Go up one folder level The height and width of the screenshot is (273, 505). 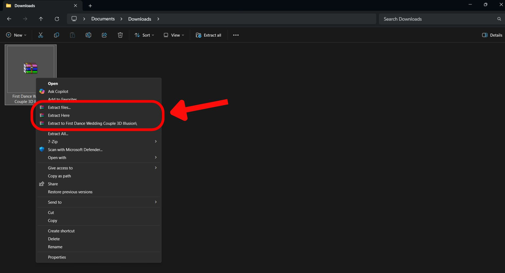[41, 19]
